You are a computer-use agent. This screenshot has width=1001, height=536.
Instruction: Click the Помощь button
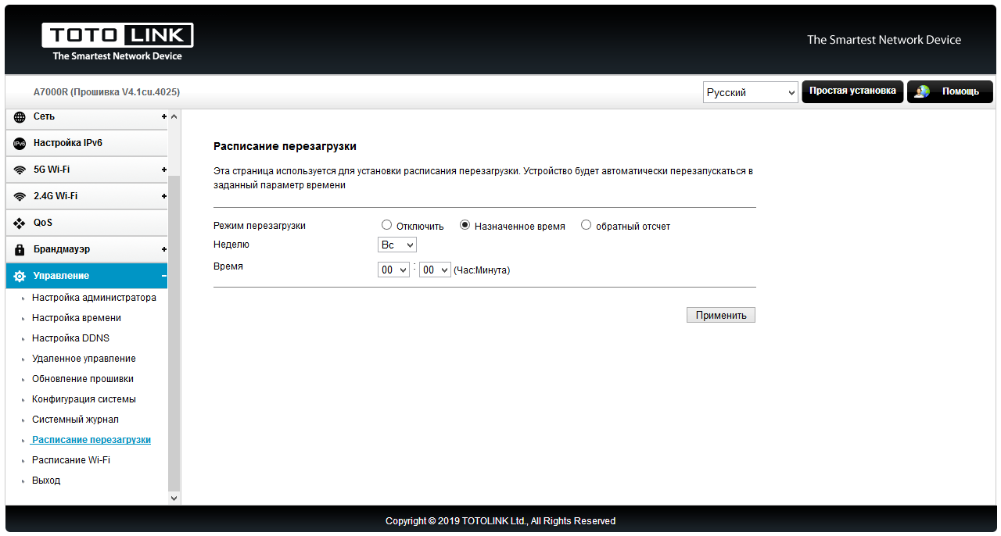tap(950, 91)
